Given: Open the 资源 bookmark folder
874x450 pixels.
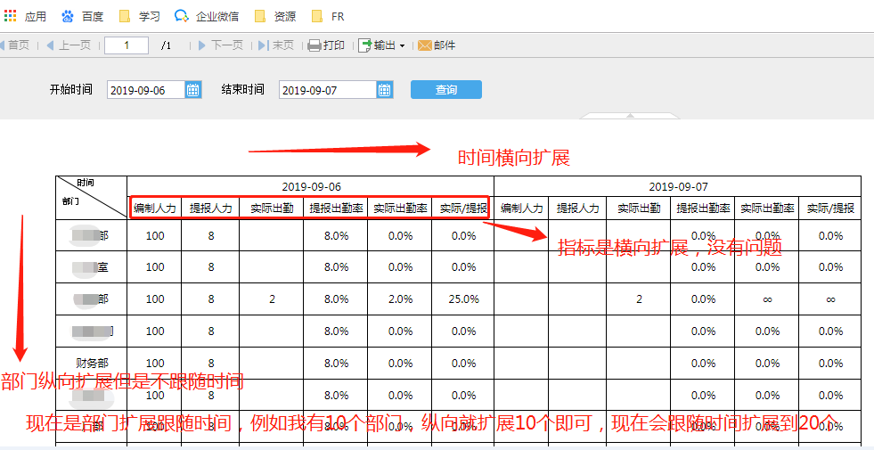Looking at the screenshot, I should coord(275,16).
